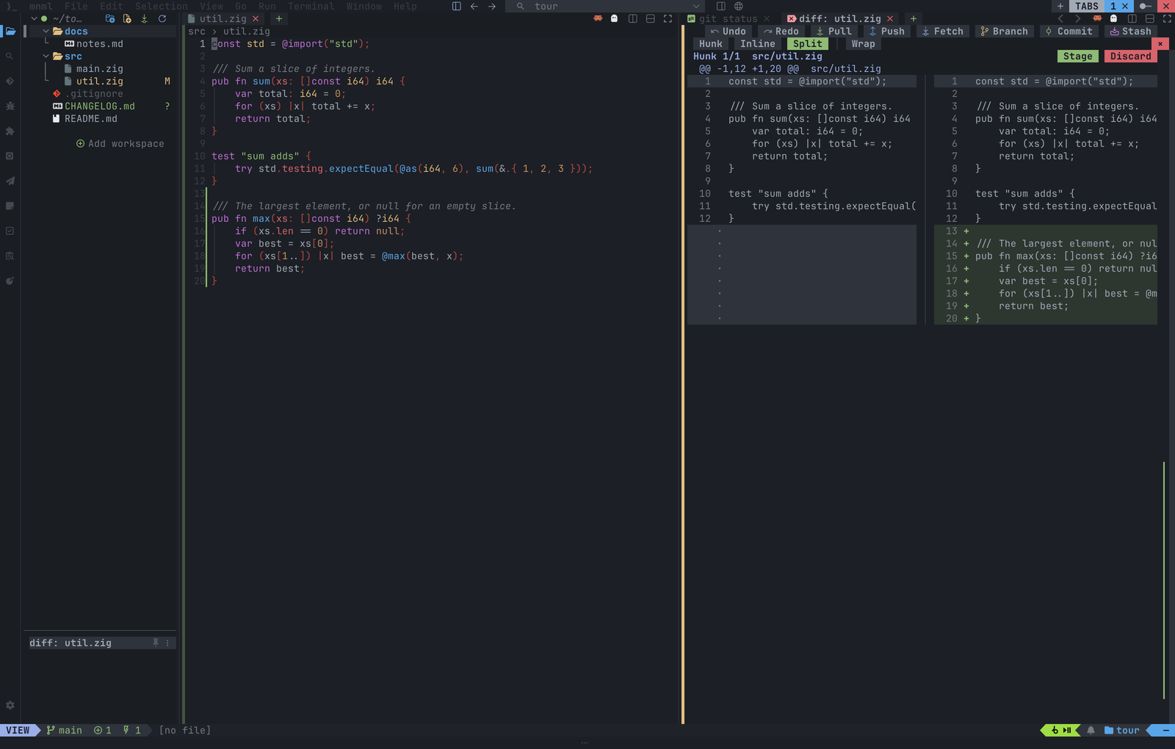Click the Commit button

1069,31
